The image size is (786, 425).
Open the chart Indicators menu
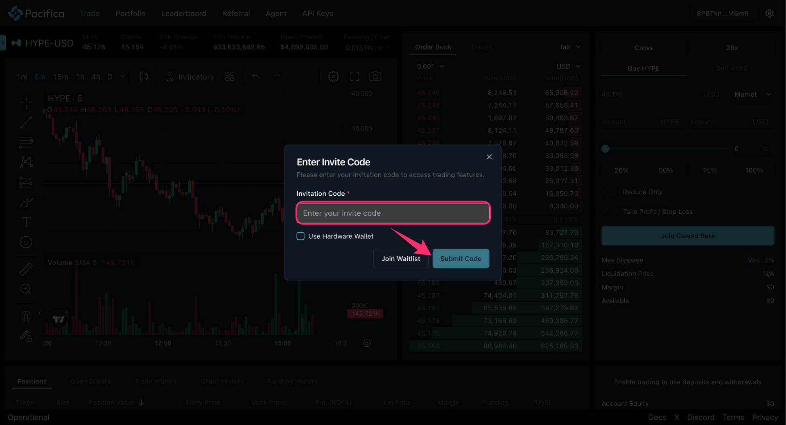190,77
